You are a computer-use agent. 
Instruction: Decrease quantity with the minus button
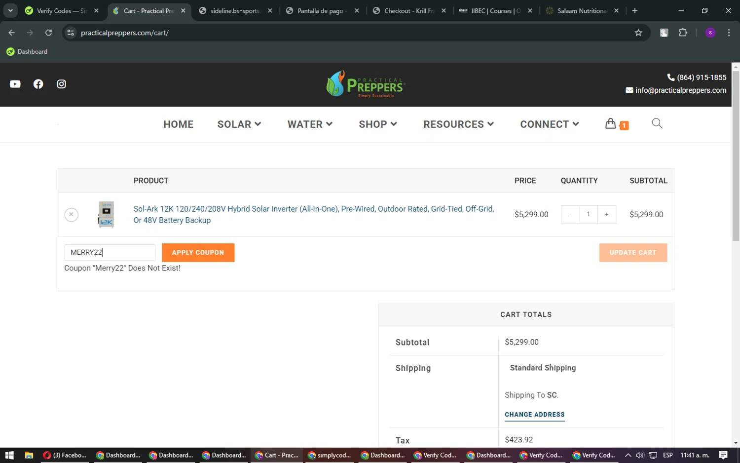coord(570,214)
